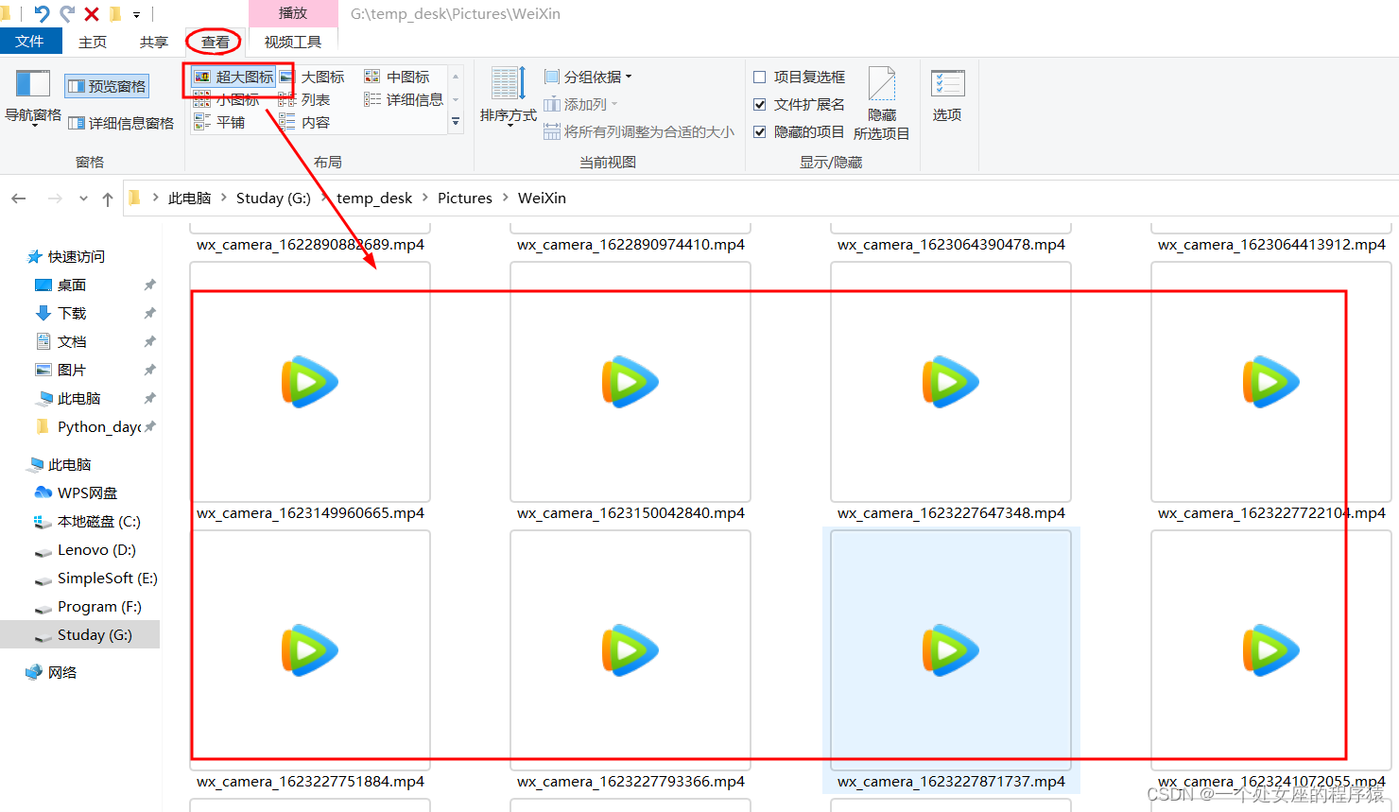Open Program (F:) drive
1399x812 pixels.
[x=88, y=606]
